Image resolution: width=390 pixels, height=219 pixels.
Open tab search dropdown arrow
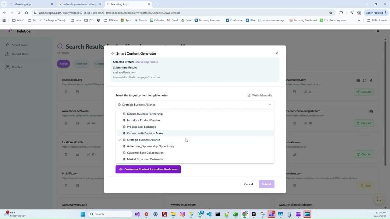coord(4,4)
